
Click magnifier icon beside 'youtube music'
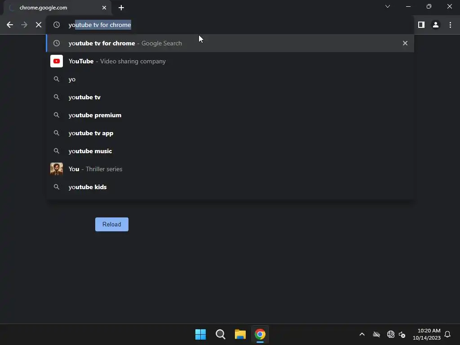click(x=57, y=151)
